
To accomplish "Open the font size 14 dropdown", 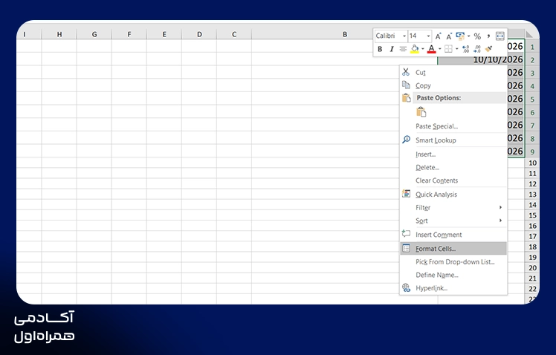I will pos(428,36).
